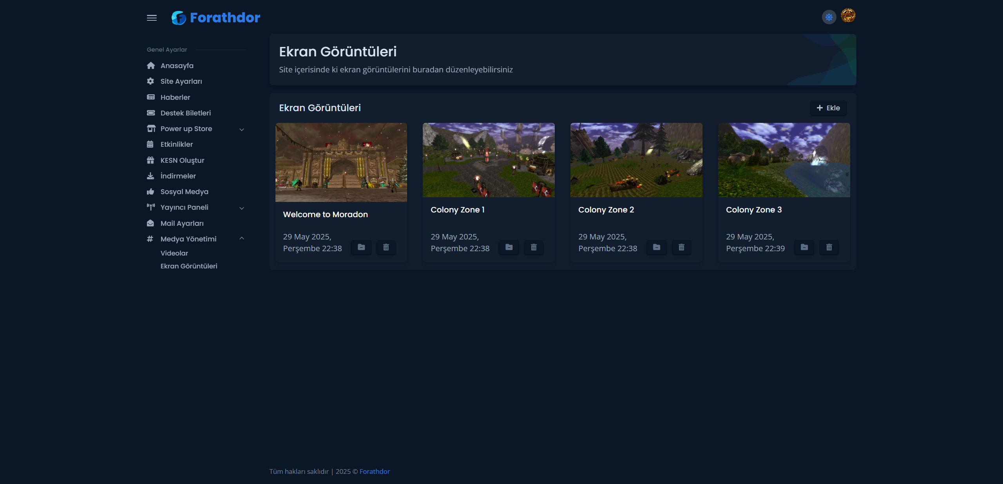Collapse the Medya Yönetimi chevron
Image resolution: width=1003 pixels, height=484 pixels.
click(x=242, y=239)
